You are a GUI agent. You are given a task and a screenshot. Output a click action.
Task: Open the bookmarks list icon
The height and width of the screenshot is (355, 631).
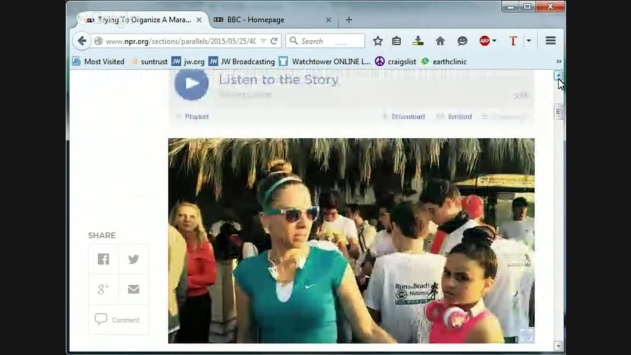click(396, 41)
